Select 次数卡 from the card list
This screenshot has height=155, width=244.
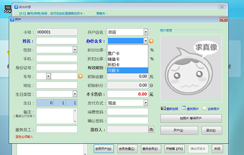pyautogui.click(x=128, y=70)
